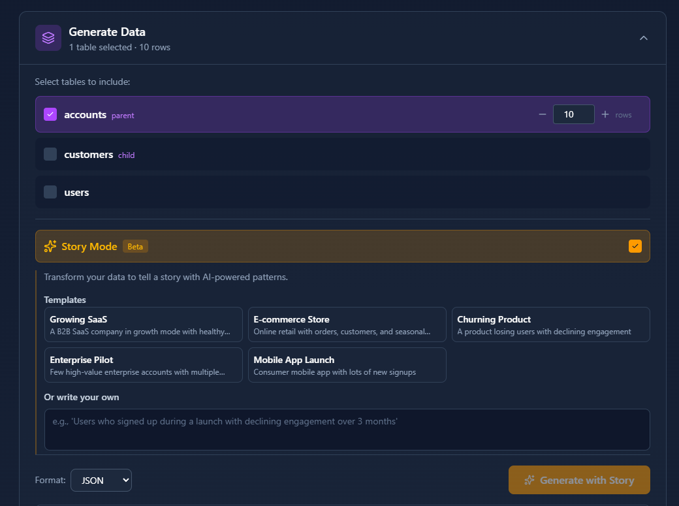
Task: Click the Generate Data layers icon
Action: coord(48,37)
